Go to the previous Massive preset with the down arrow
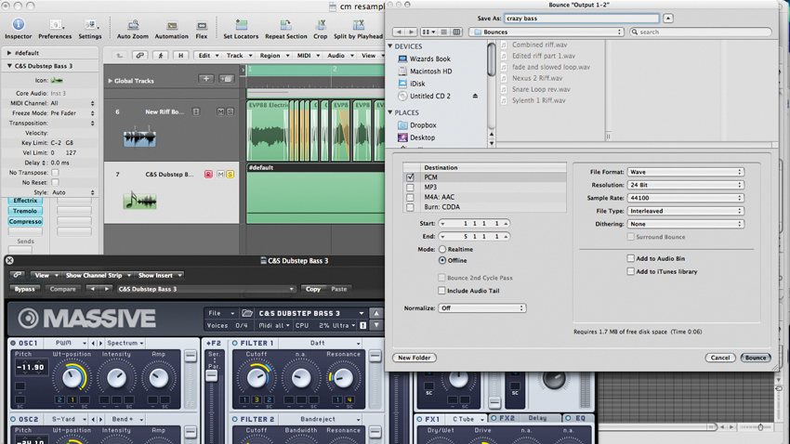This screenshot has width=790, height=444. click(x=376, y=325)
